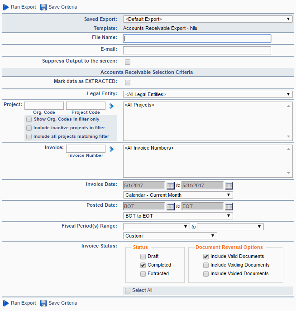Open the Saved Export dropdown
296x311 pixels.
click(208, 19)
